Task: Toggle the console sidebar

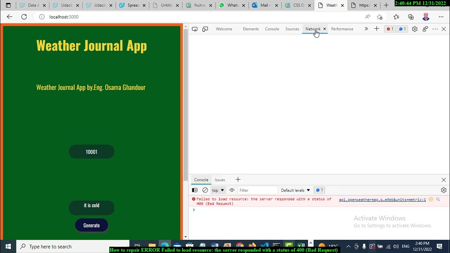Action: click(x=195, y=190)
